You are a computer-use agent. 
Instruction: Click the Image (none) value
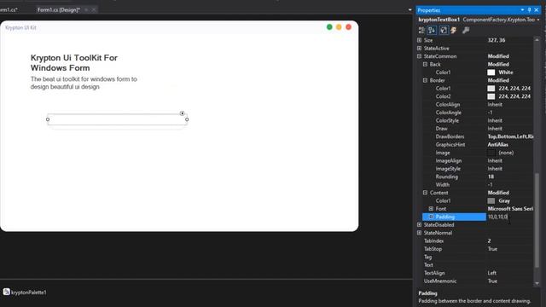(x=506, y=153)
